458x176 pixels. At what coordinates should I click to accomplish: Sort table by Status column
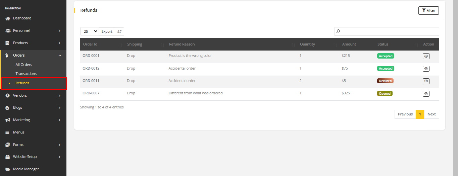click(398, 44)
